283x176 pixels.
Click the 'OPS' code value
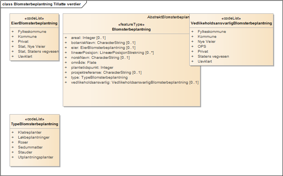click(x=202, y=46)
